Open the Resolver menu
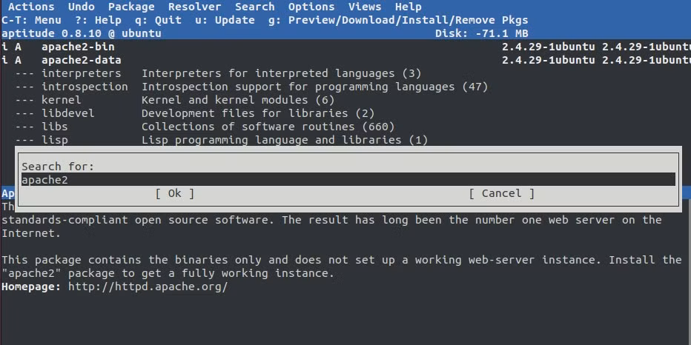This screenshot has width=691, height=345. click(195, 7)
